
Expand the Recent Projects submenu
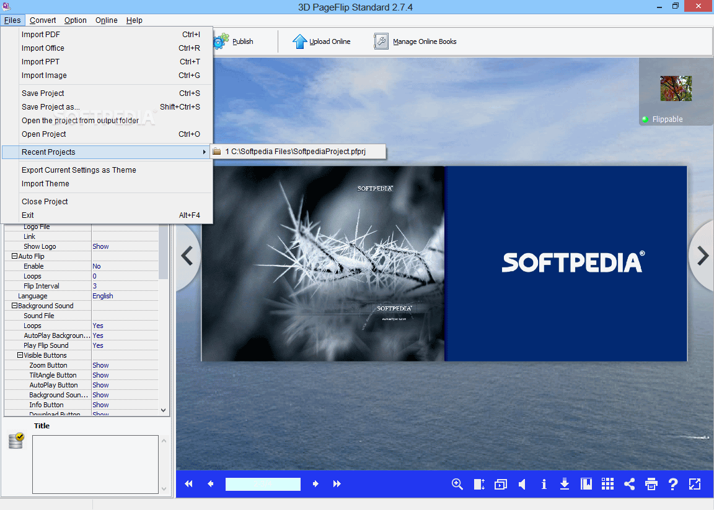[x=107, y=152]
